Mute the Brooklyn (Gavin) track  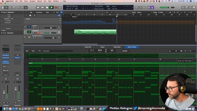34,38
